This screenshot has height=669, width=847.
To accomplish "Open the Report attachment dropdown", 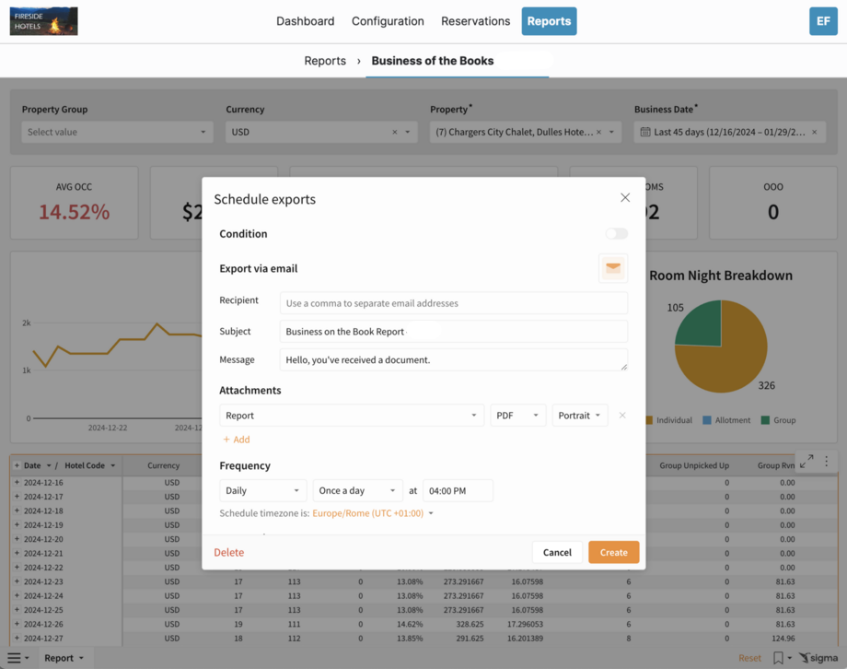I will point(352,416).
